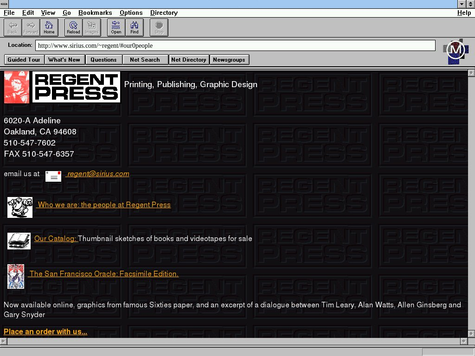This screenshot has height=356, width=475.
Task: Click the envelope email icon
Action: coord(53,176)
